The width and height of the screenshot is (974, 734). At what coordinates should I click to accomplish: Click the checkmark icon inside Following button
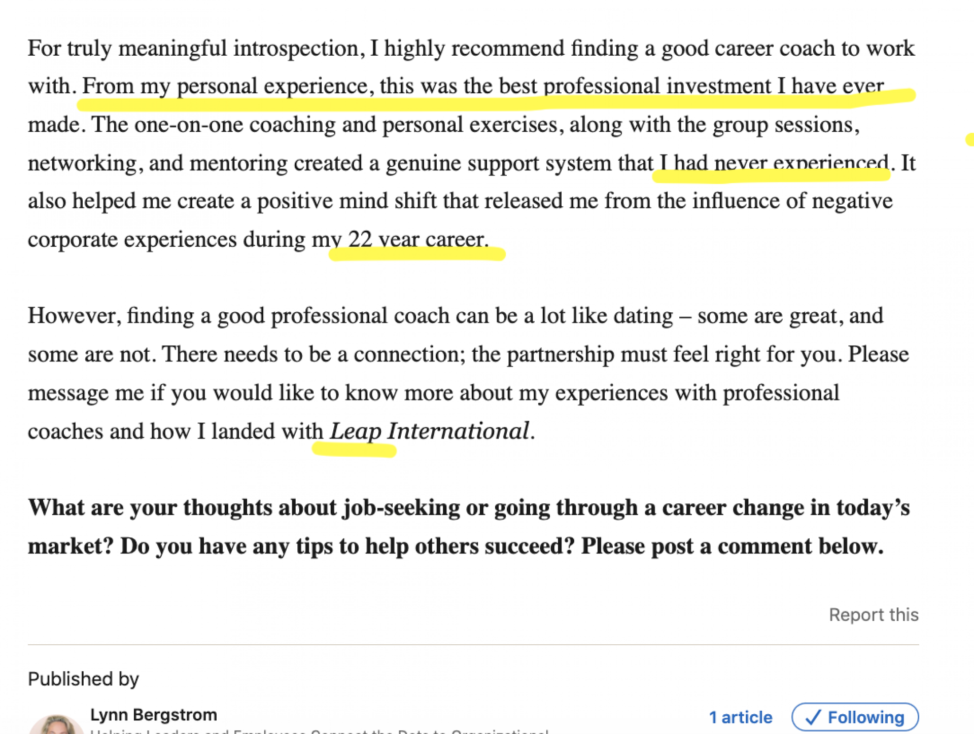tap(813, 717)
